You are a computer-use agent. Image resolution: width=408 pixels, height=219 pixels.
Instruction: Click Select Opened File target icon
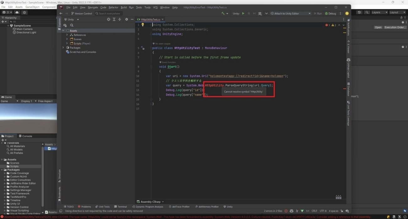[108, 19]
